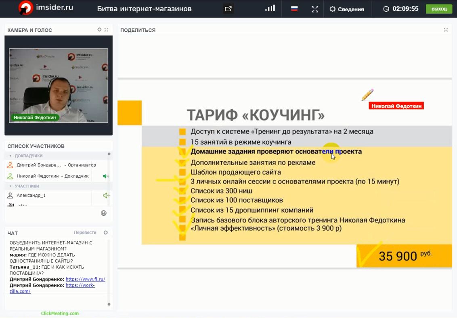Click the chat scrollbar bottom handle
Viewport: 457px width, 318px height.
[x=109, y=304]
